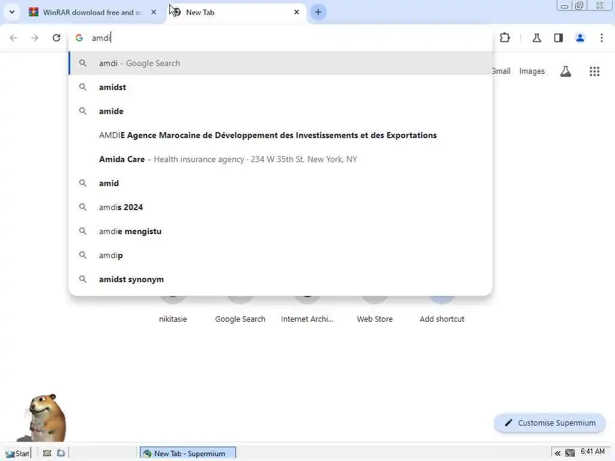Open the Windows Start menu
Image resolution: width=615 pixels, height=461 pixels.
pos(17,454)
